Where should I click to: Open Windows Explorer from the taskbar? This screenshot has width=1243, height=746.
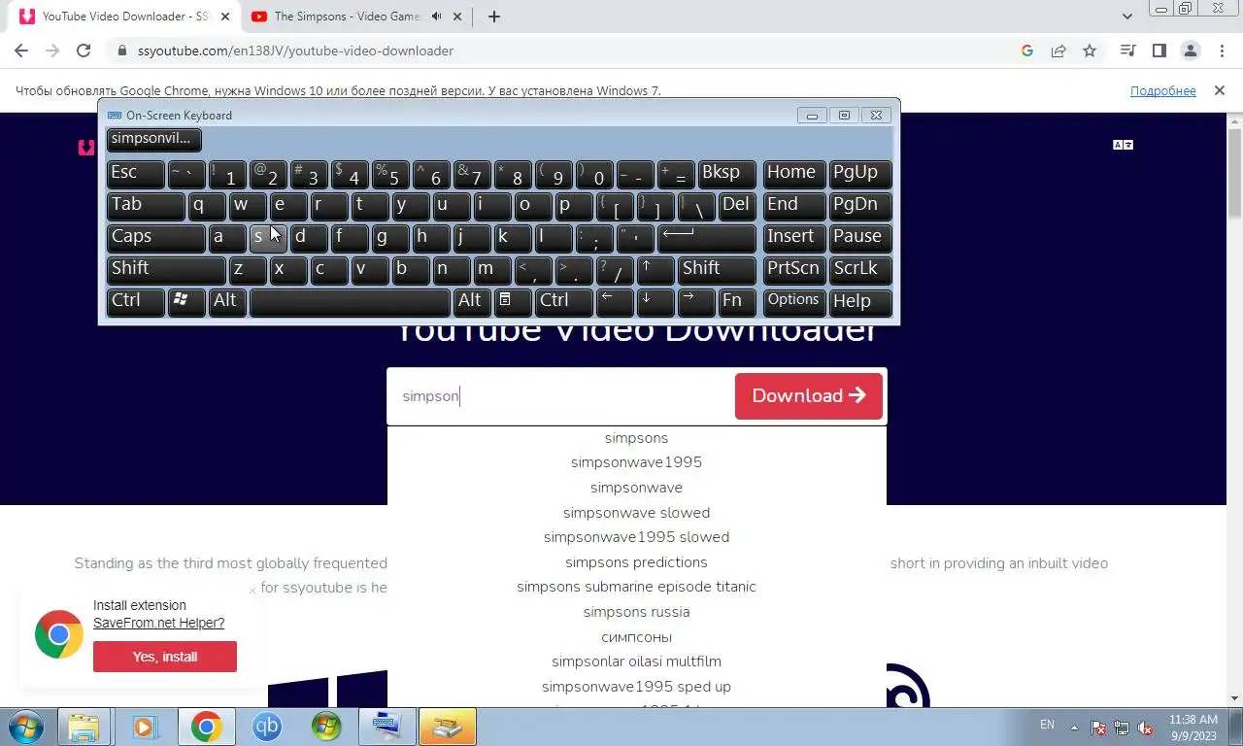(84, 727)
